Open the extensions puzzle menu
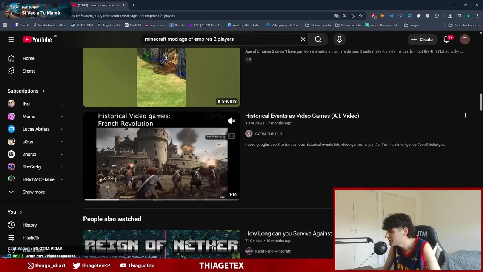The width and height of the screenshot is (483, 272). pos(437,16)
